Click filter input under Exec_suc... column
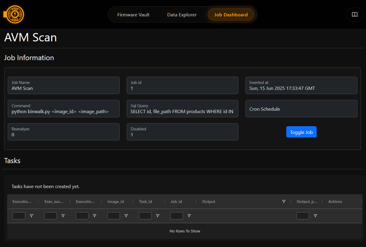The height and width of the screenshot is (247, 366). 51,216
